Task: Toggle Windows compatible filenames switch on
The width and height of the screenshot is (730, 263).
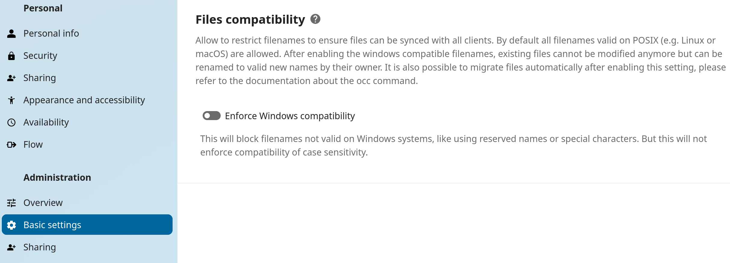Action: coord(211,116)
